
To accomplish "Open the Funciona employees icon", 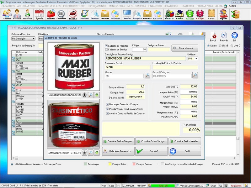I will tap(27, 14).
